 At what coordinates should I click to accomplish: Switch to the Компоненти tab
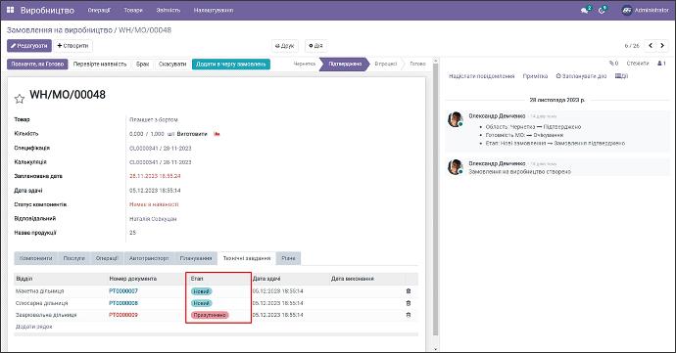tap(36, 258)
